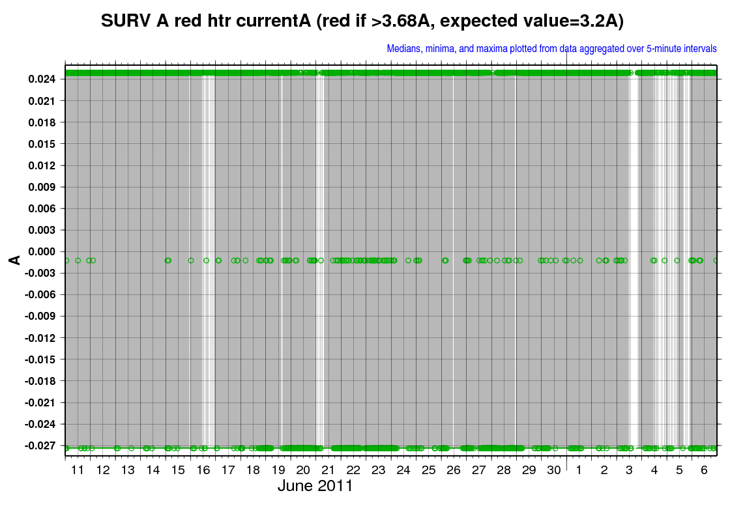Click x-axis date label 11

[78, 470]
